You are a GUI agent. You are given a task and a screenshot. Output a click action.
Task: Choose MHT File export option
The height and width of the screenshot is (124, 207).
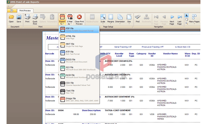79,45
